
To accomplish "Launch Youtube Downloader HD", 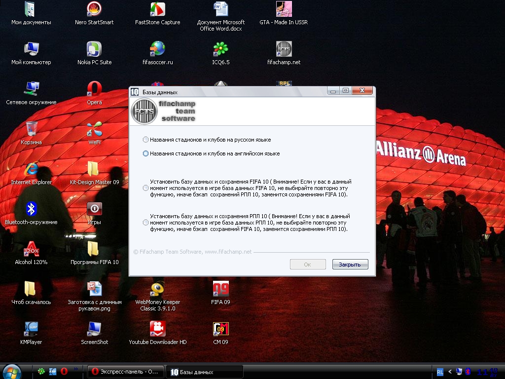I will pos(157,333).
